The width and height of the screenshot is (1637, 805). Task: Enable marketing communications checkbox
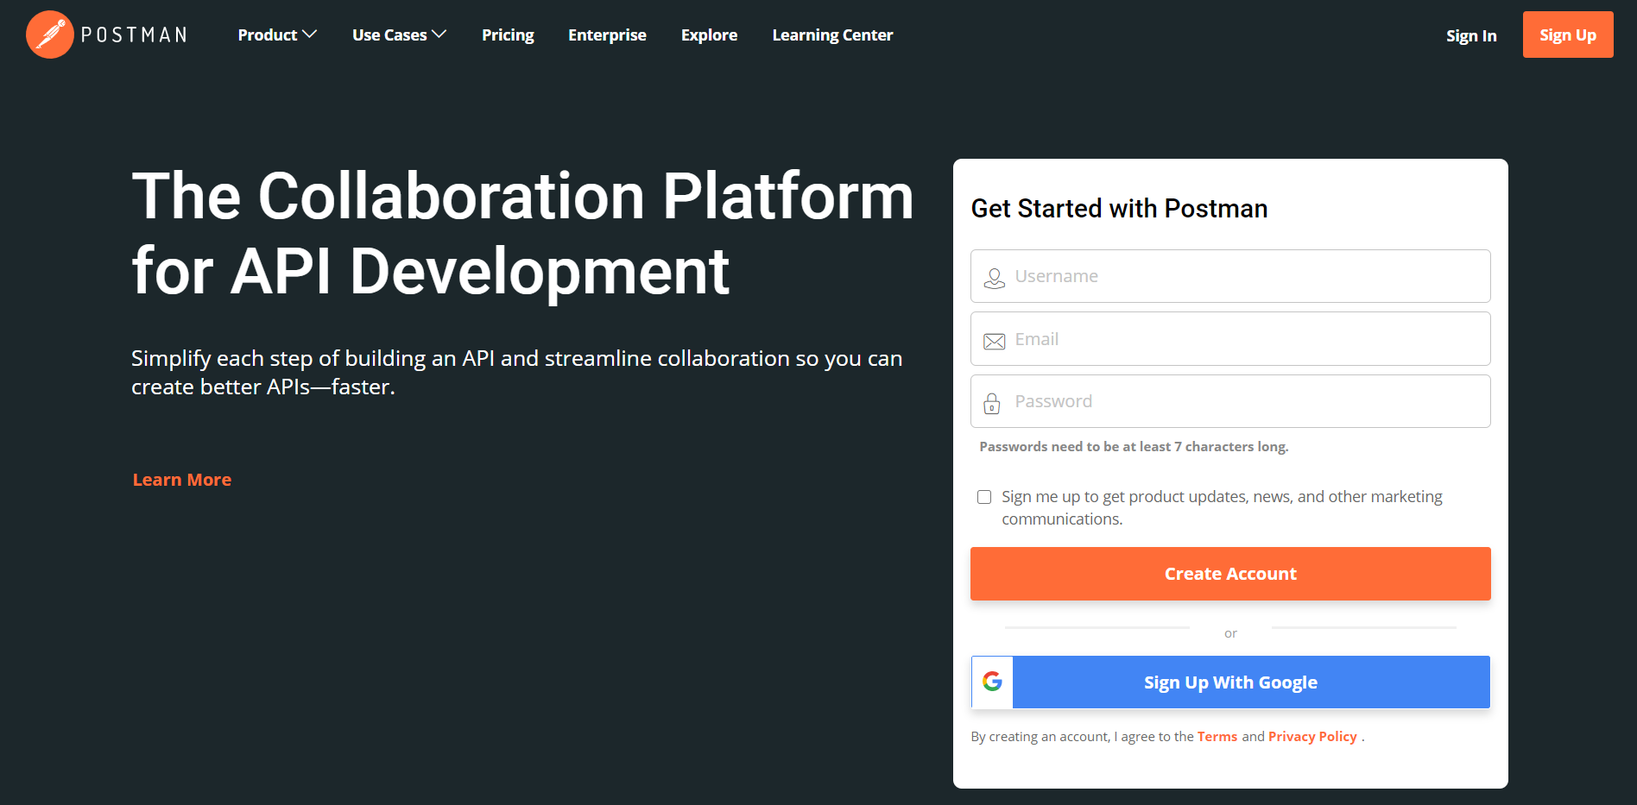tap(984, 497)
